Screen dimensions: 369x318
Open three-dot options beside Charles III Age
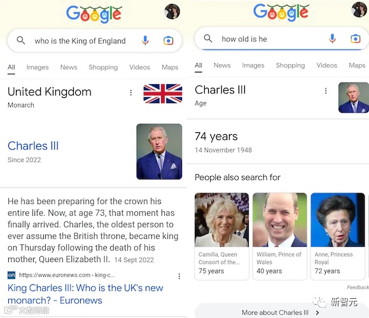(326, 90)
